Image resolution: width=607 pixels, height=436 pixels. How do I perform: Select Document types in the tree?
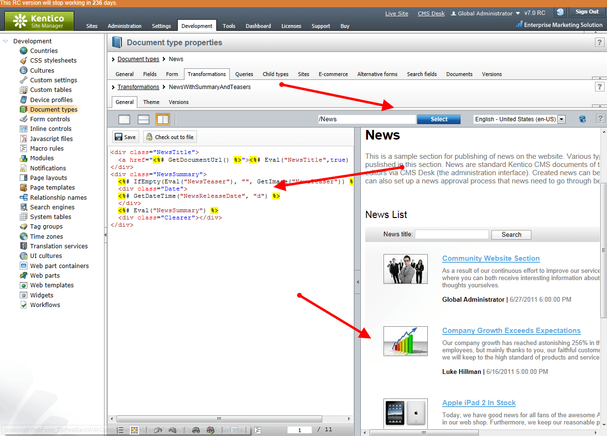[54, 110]
